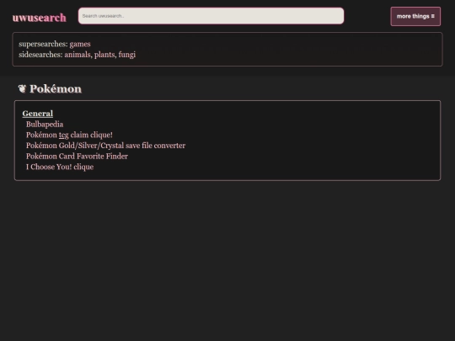Click the Pokémon page heading
Viewport: 455px width, 341px height.
coord(56,88)
